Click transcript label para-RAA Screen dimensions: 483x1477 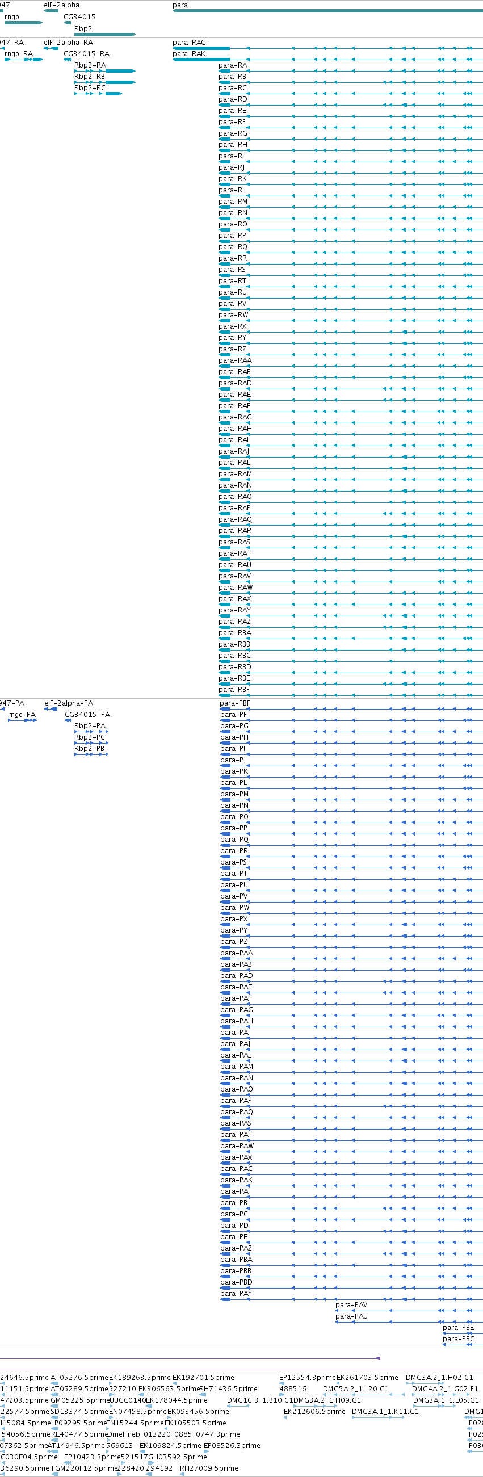coord(235,360)
